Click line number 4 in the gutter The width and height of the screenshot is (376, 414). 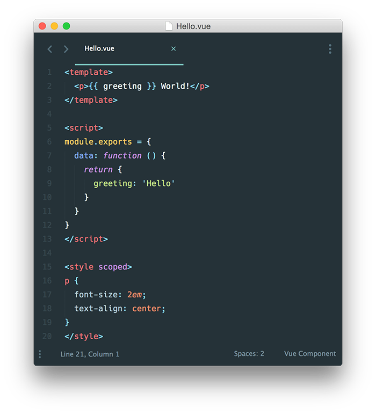click(x=49, y=114)
